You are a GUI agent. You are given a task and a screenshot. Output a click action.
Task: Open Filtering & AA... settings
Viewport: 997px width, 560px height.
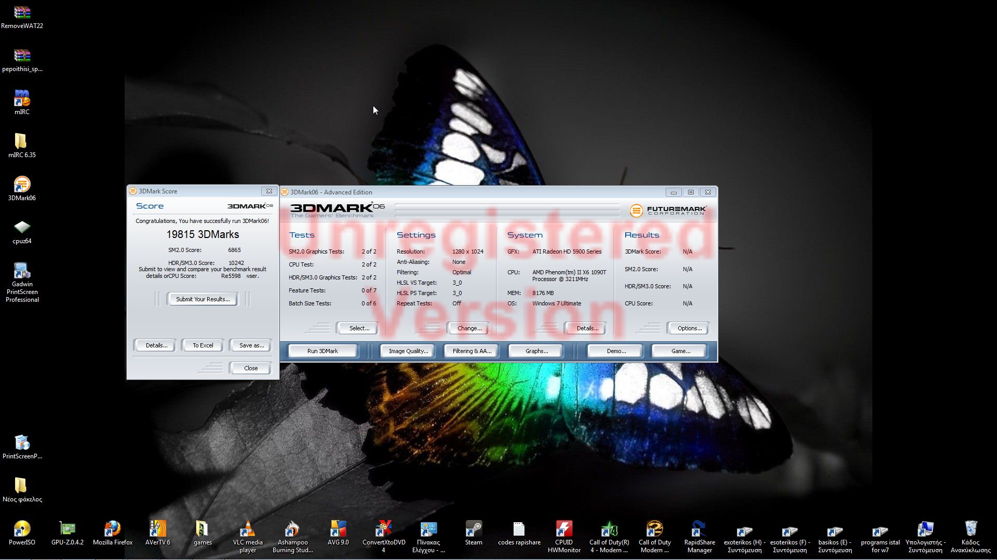[x=471, y=351]
